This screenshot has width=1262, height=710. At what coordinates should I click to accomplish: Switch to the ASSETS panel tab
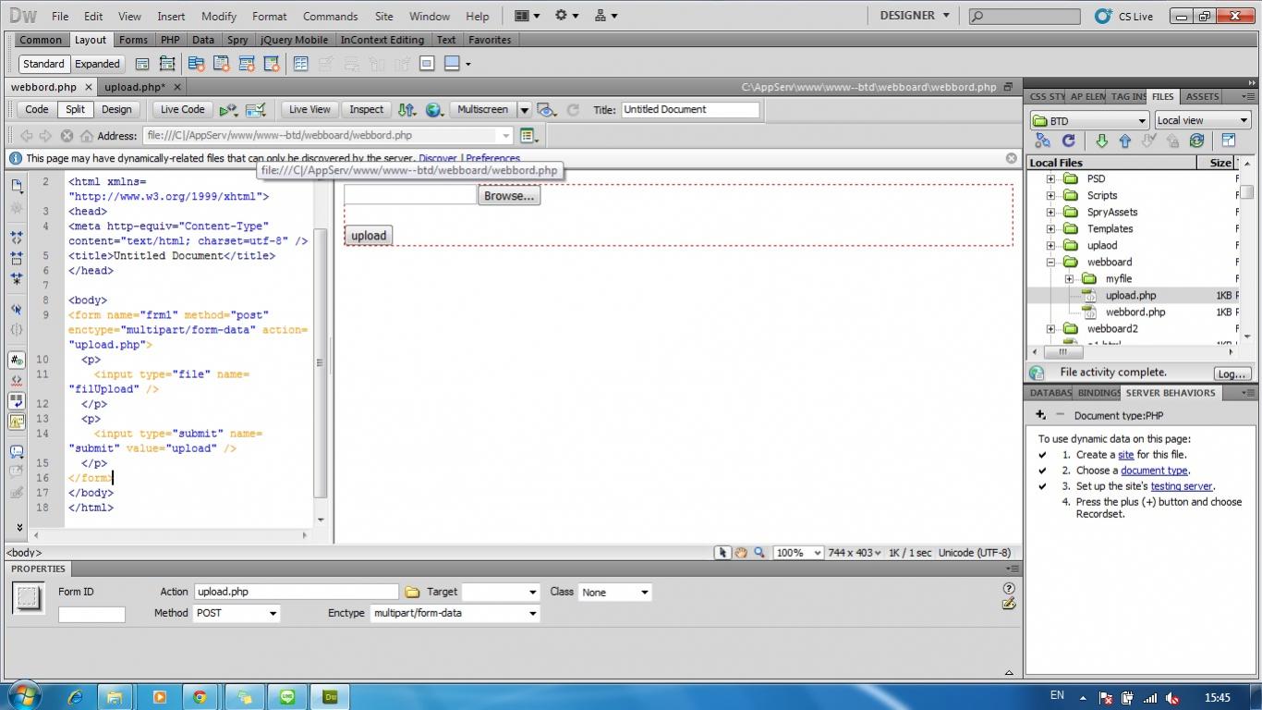click(1202, 96)
